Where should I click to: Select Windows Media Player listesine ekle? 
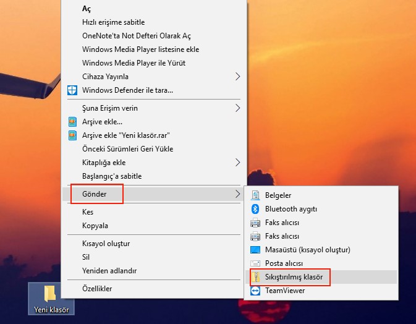click(x=155, y=49)
